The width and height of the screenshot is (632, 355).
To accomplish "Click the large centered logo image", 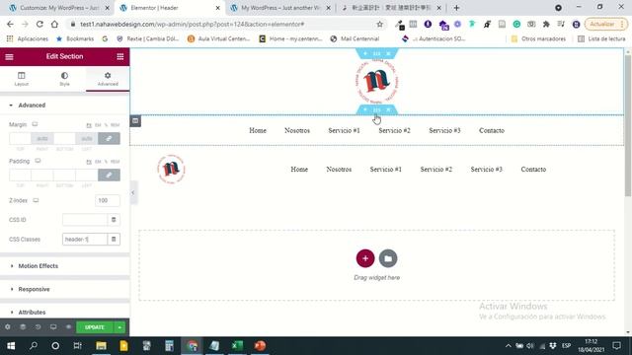I will click(377, 82).
